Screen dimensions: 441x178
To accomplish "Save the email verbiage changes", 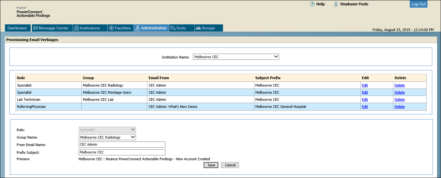I will click(x=211, y=165).
